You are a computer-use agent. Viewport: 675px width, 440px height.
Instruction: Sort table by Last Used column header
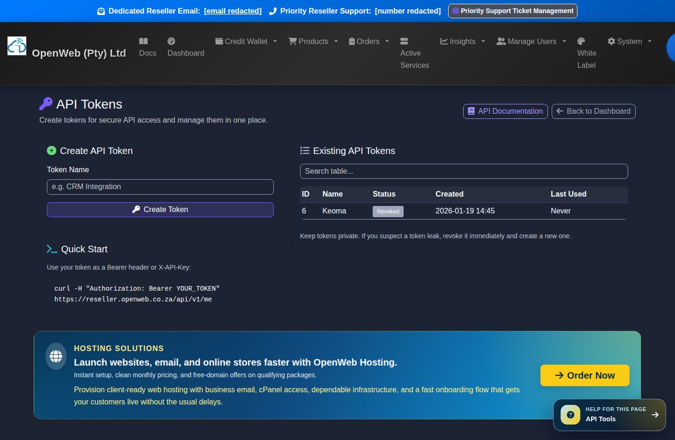pos(569,194)
